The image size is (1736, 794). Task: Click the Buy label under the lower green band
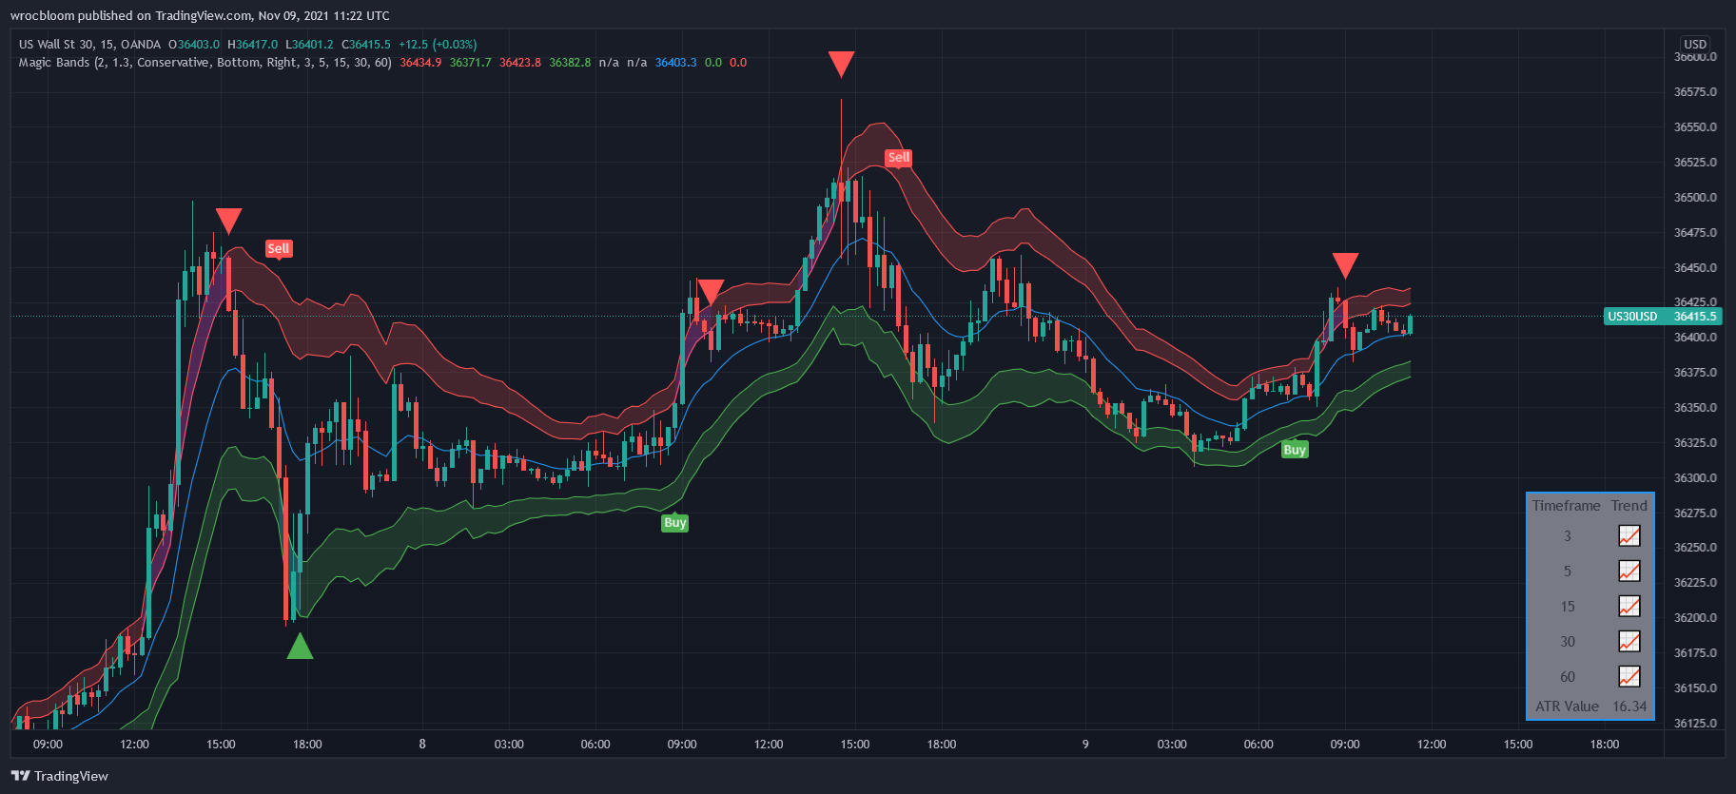(x=674, y=523)
